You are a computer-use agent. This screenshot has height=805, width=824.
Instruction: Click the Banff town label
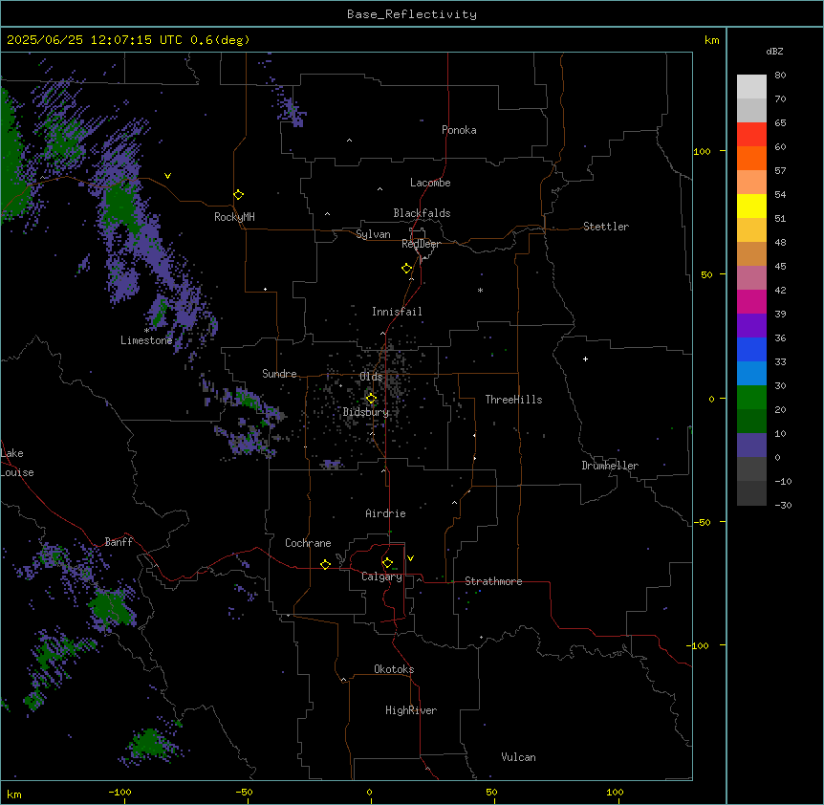pos(119,542)
